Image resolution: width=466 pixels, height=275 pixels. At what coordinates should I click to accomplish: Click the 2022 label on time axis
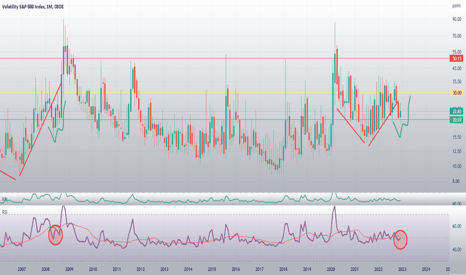click(378, 269)
